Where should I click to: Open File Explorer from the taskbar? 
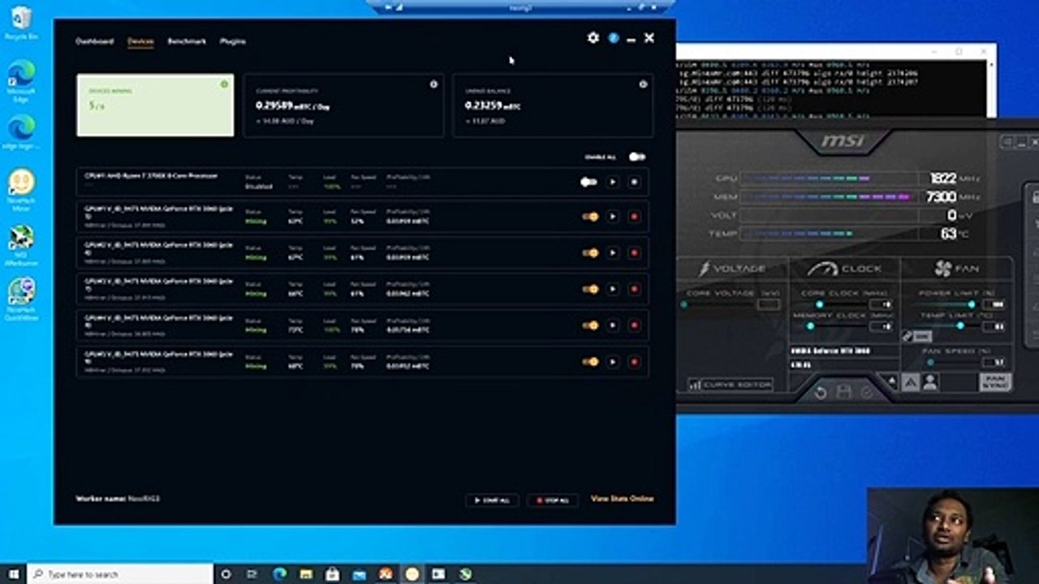(x=306, y=574)
